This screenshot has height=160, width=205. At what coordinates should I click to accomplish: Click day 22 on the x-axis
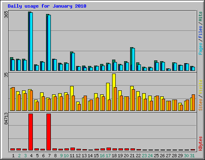pos(138,156)
